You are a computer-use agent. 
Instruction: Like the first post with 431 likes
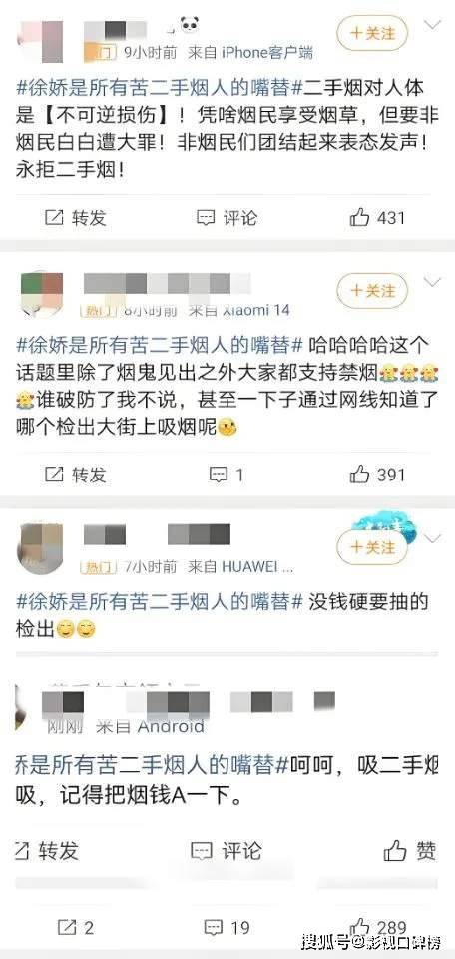377,217
